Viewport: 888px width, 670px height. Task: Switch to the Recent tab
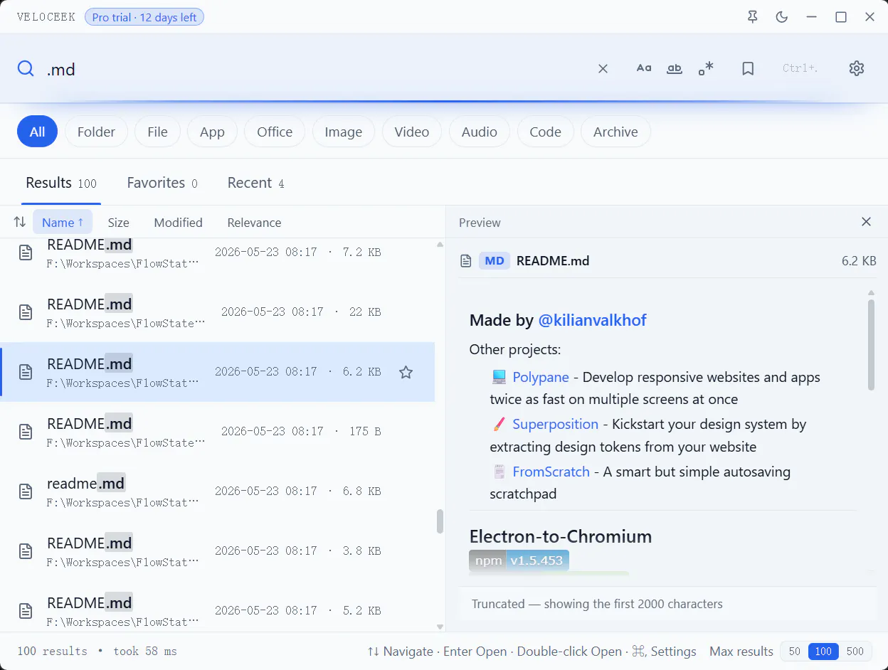[255, 184]
